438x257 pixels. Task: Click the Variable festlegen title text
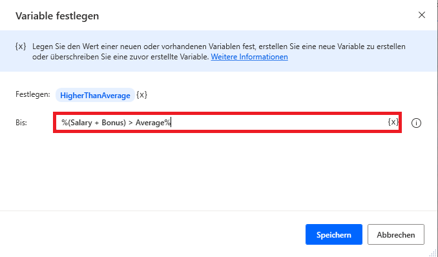pyautogui.click(x=57, y=16)
